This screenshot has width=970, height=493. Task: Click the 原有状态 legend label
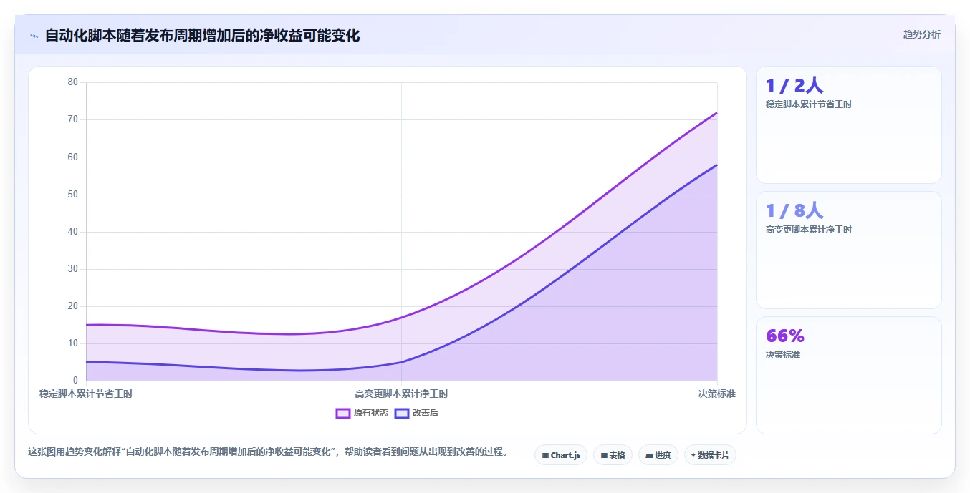[x=371, y=413]
